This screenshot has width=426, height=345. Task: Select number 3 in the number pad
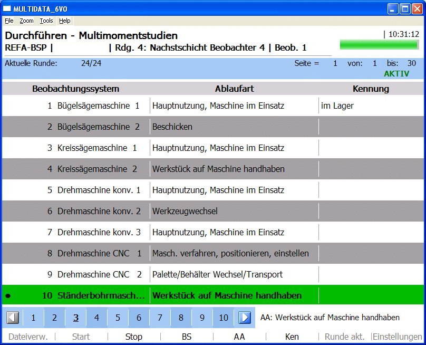pyautogui.click(x=76, y=318)
